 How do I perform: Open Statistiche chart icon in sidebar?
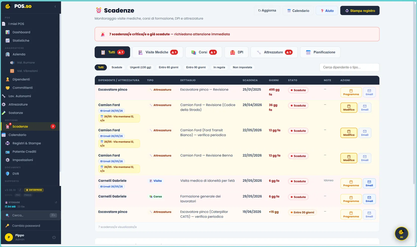(x=8, y=40)
